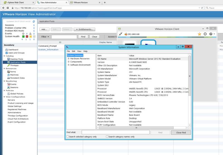Click the refresh icon beside the Updated timestamp
The width and height of the screenshot is (223, 155).
[x=34, y=22]
